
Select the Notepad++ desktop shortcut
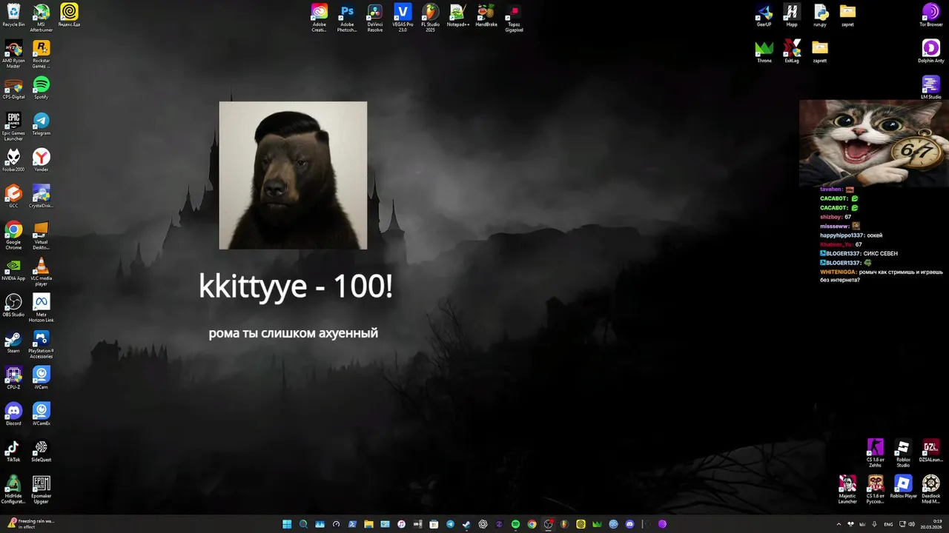(458, 15)
